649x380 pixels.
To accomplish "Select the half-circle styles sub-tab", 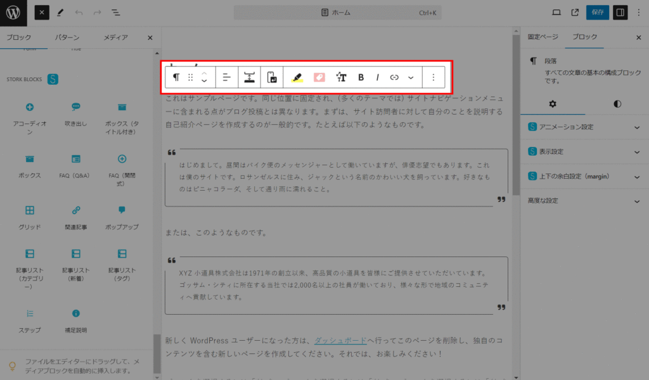I will pyautogui.click(x=617, y=104).
